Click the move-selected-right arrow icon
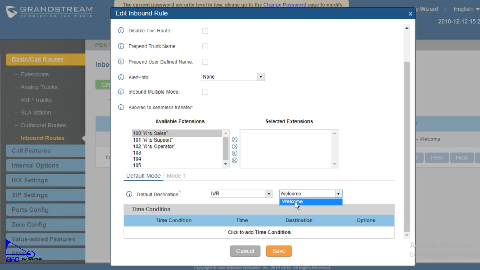 [x=235, y=146]
